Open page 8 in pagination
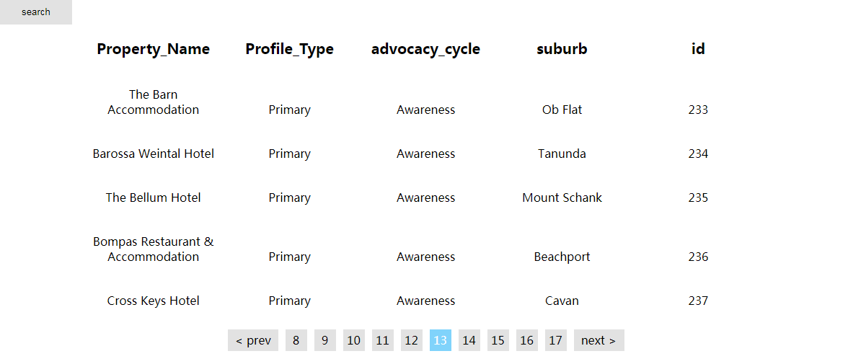848x364 pixels. pos(296,340)
